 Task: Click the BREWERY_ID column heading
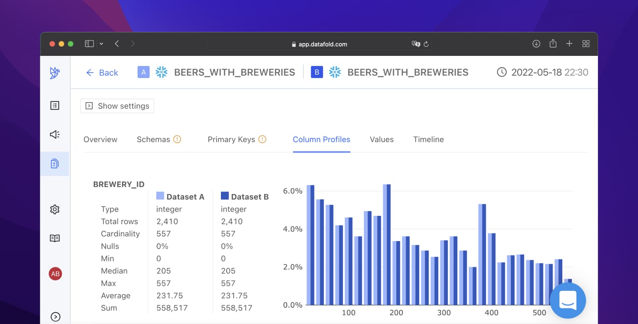(119, 184)
